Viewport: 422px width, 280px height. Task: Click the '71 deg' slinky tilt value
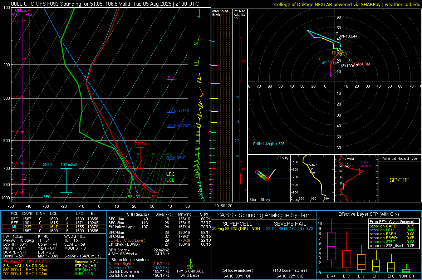point(283,157)
